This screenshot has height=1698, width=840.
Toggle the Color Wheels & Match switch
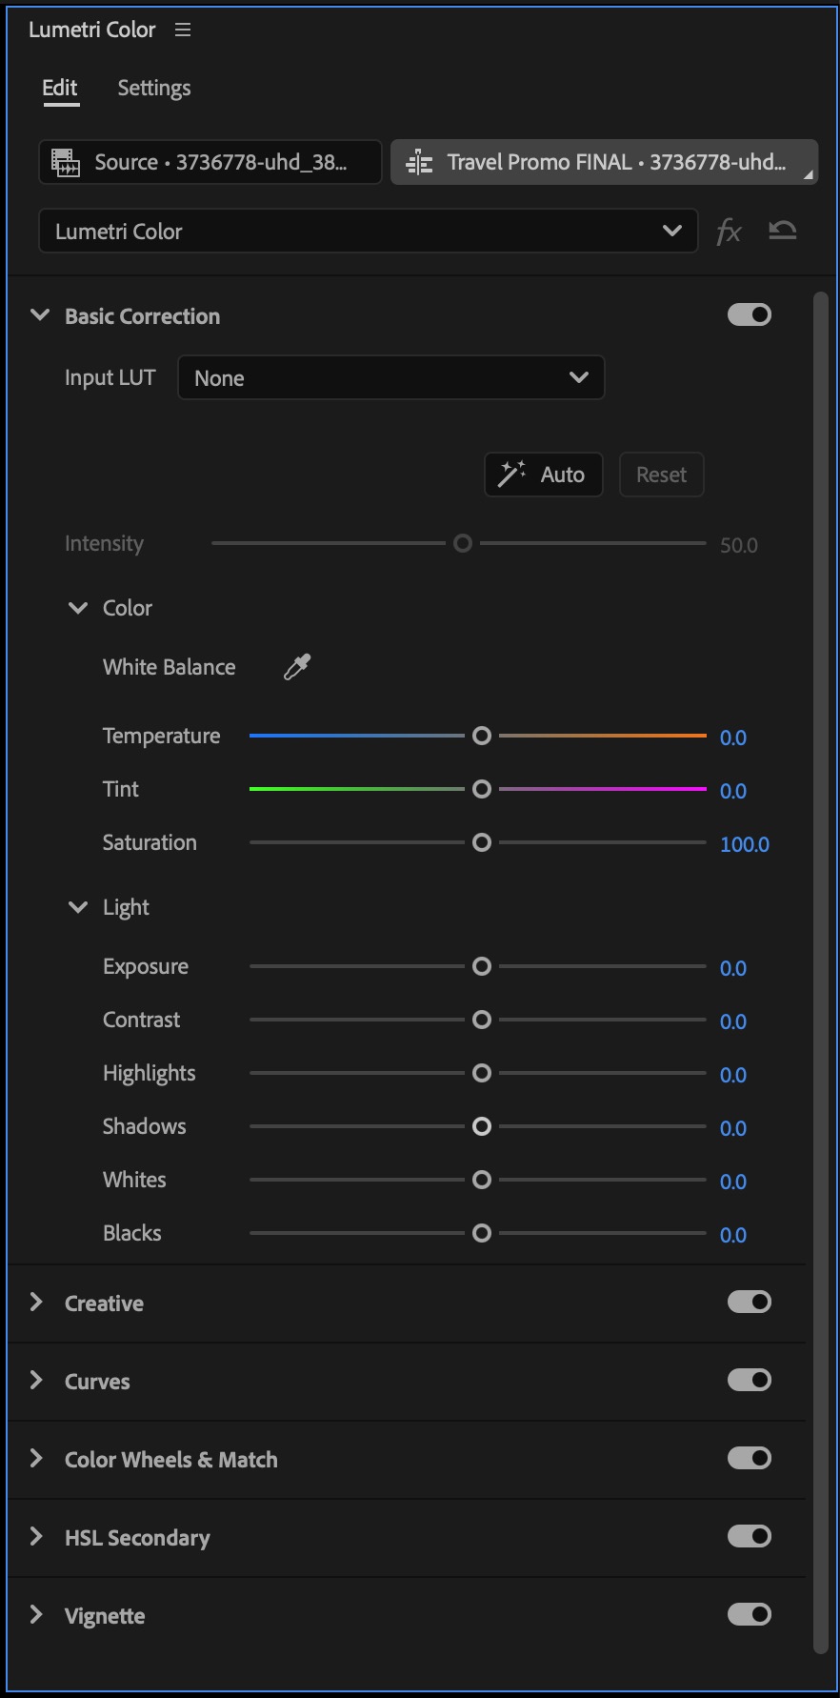point(750,1458)
